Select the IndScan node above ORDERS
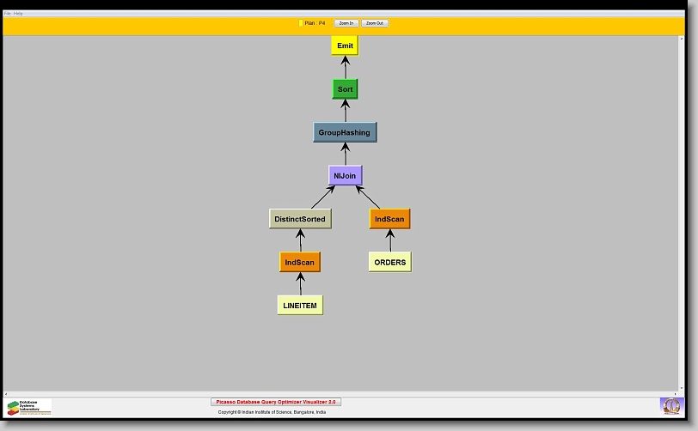The height and width of the screenshot is (431, 698). tap(389, 219)
